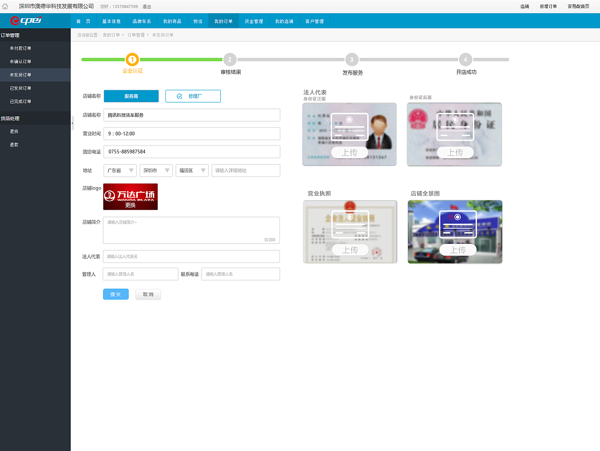
Task: Click the store name field 腾讯科技洗车服务
Action: coord(192,115)
